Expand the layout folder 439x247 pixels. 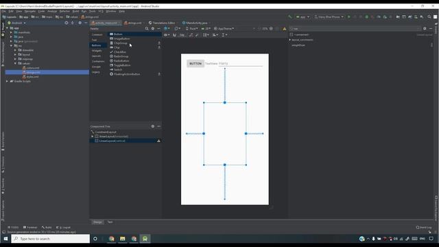15,55
